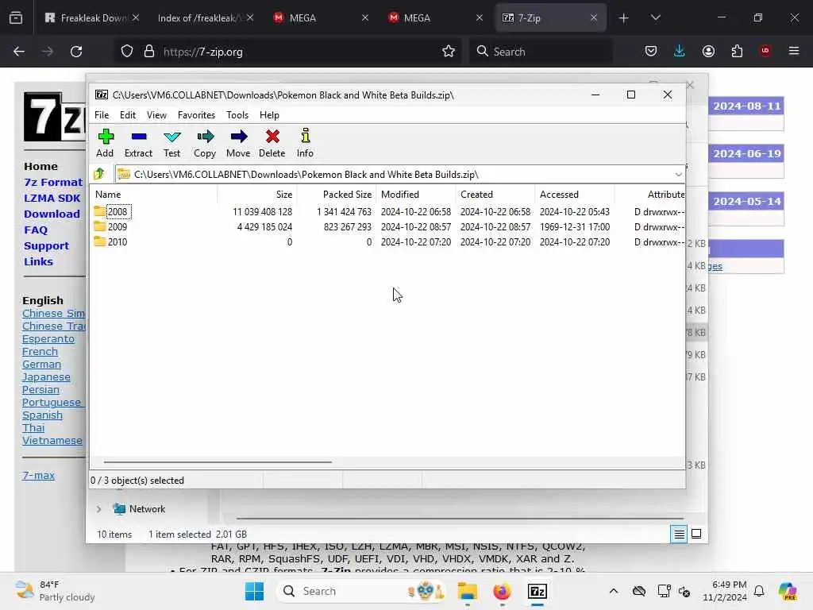Click the tracking protection shield icon
813x610 pixels.
tap(127, 52)
